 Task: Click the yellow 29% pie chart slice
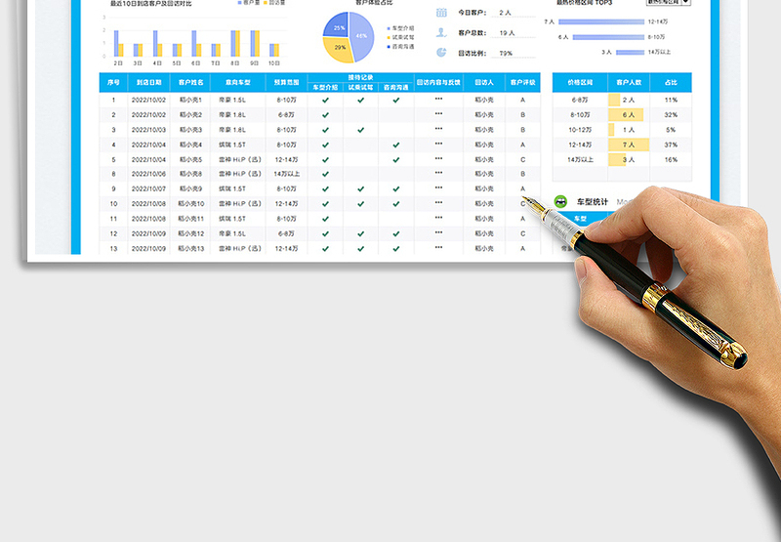tap(338, 49)
